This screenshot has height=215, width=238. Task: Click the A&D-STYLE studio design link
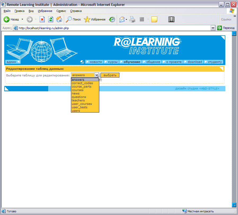(197, 88)
